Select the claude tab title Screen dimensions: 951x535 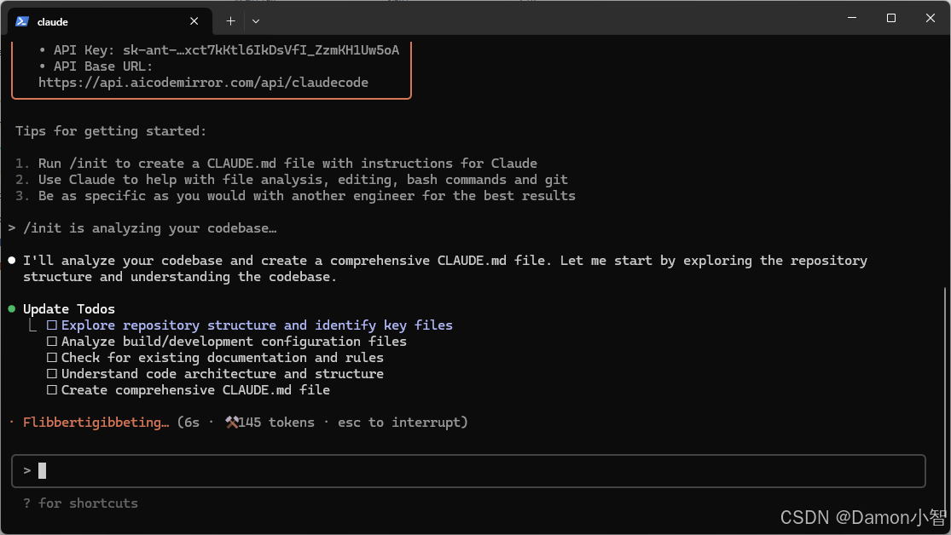point(53,21)
